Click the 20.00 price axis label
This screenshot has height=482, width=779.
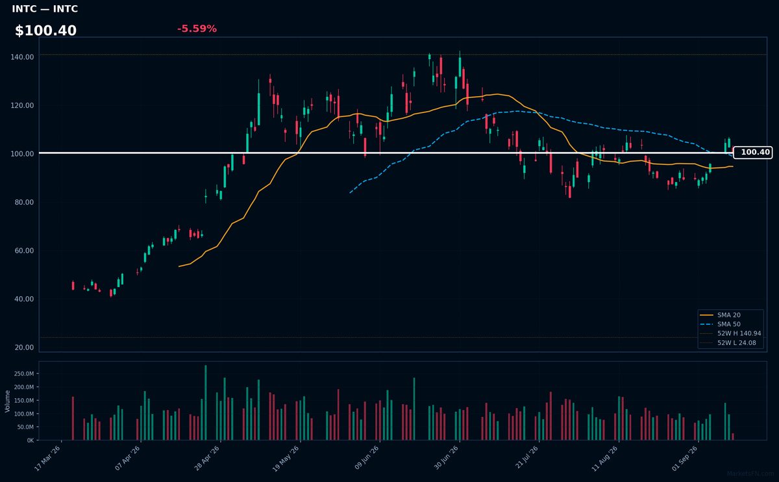tap(25, 348)
